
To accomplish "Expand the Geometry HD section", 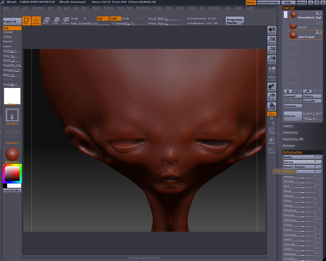I will (x=293, y=139).
